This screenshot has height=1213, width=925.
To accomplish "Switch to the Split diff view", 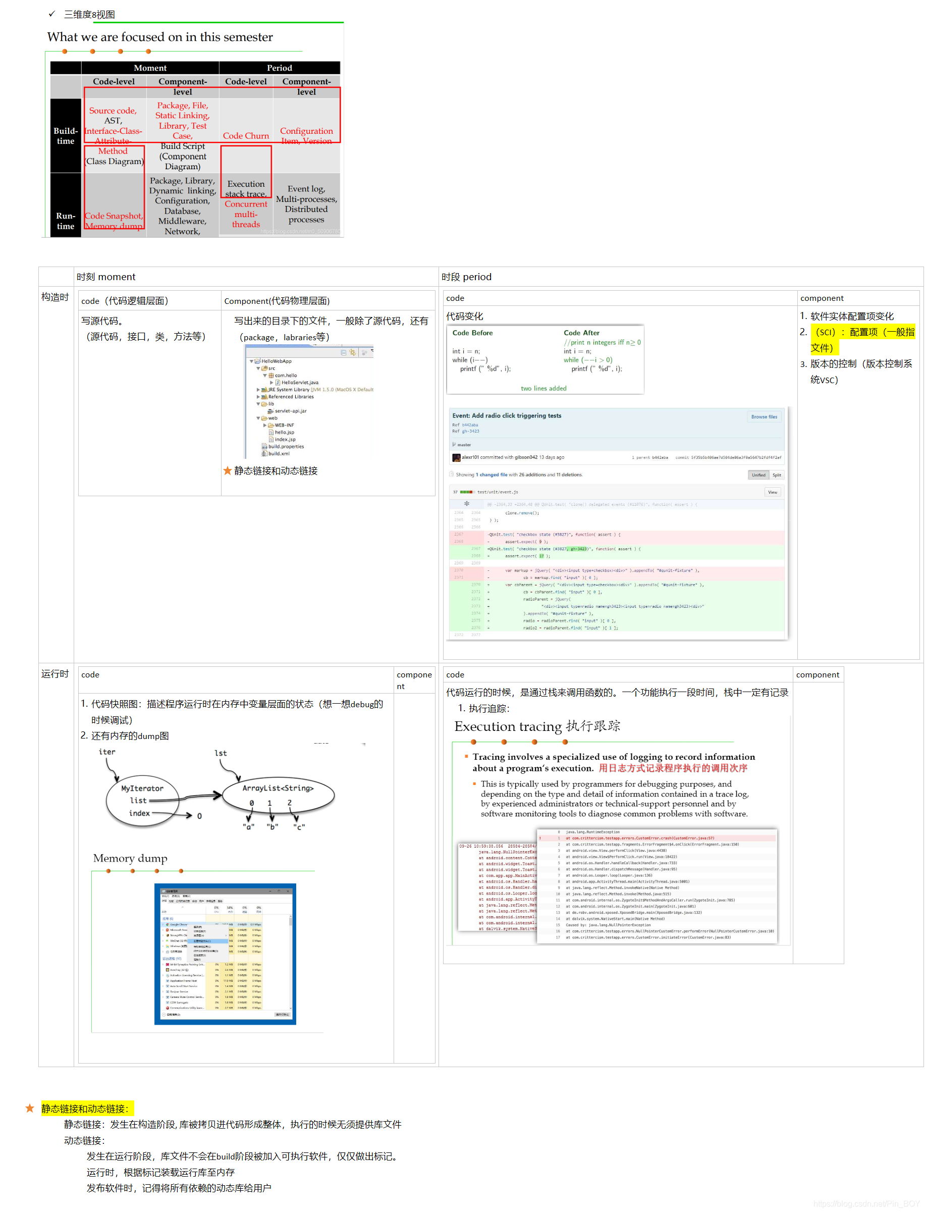I will pos(776,475).
